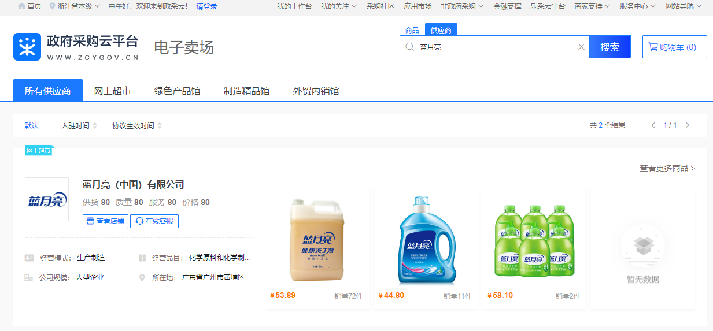This screenshot has width=713, height=331.
Task: Open 乐采云平台 link
Action: 548,6
